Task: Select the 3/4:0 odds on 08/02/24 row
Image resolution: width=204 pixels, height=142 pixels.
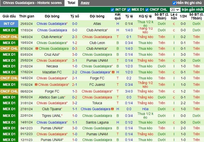Action: tap(129, 91)
